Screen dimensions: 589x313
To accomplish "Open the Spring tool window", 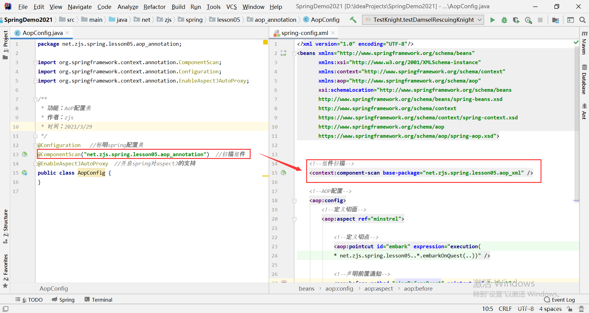I will pos(63,300).
